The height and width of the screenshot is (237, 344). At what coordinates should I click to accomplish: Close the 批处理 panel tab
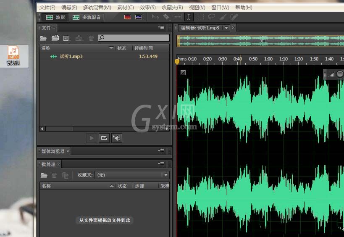(x=58, y=164)
